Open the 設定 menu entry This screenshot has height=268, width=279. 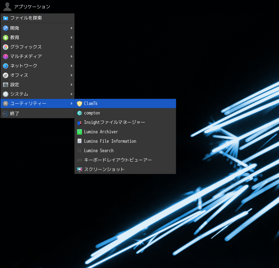(x=15, y=85)
